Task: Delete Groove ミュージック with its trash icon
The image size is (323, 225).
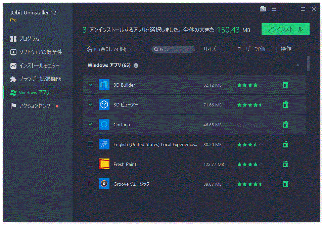Action: point(286,184)
